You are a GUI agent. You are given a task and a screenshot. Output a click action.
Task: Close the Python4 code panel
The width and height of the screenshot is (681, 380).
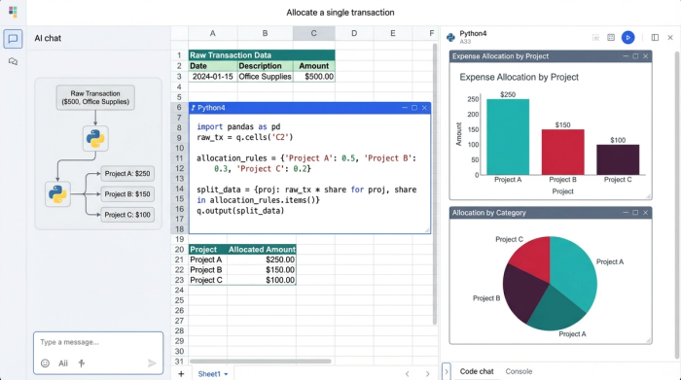(670, 38)
